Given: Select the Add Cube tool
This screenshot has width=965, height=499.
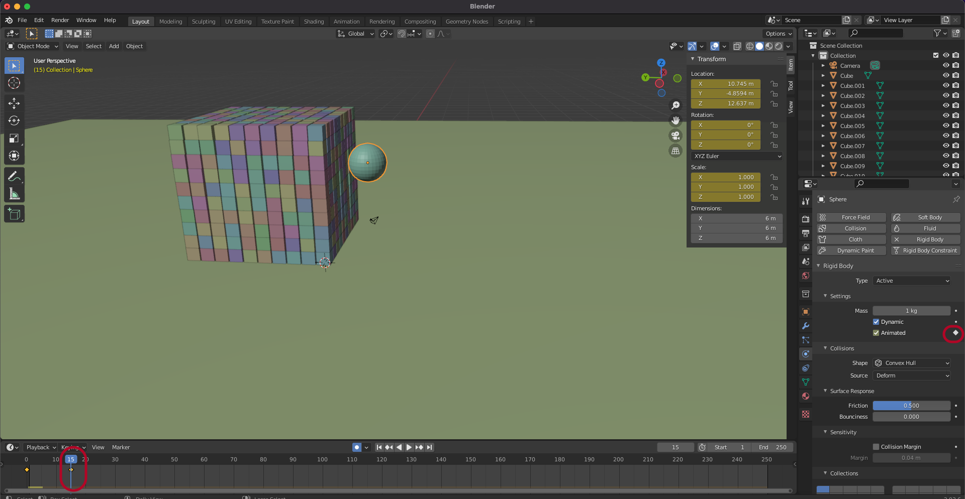Looking at the screenshot, I should click(x=14, y=214).
